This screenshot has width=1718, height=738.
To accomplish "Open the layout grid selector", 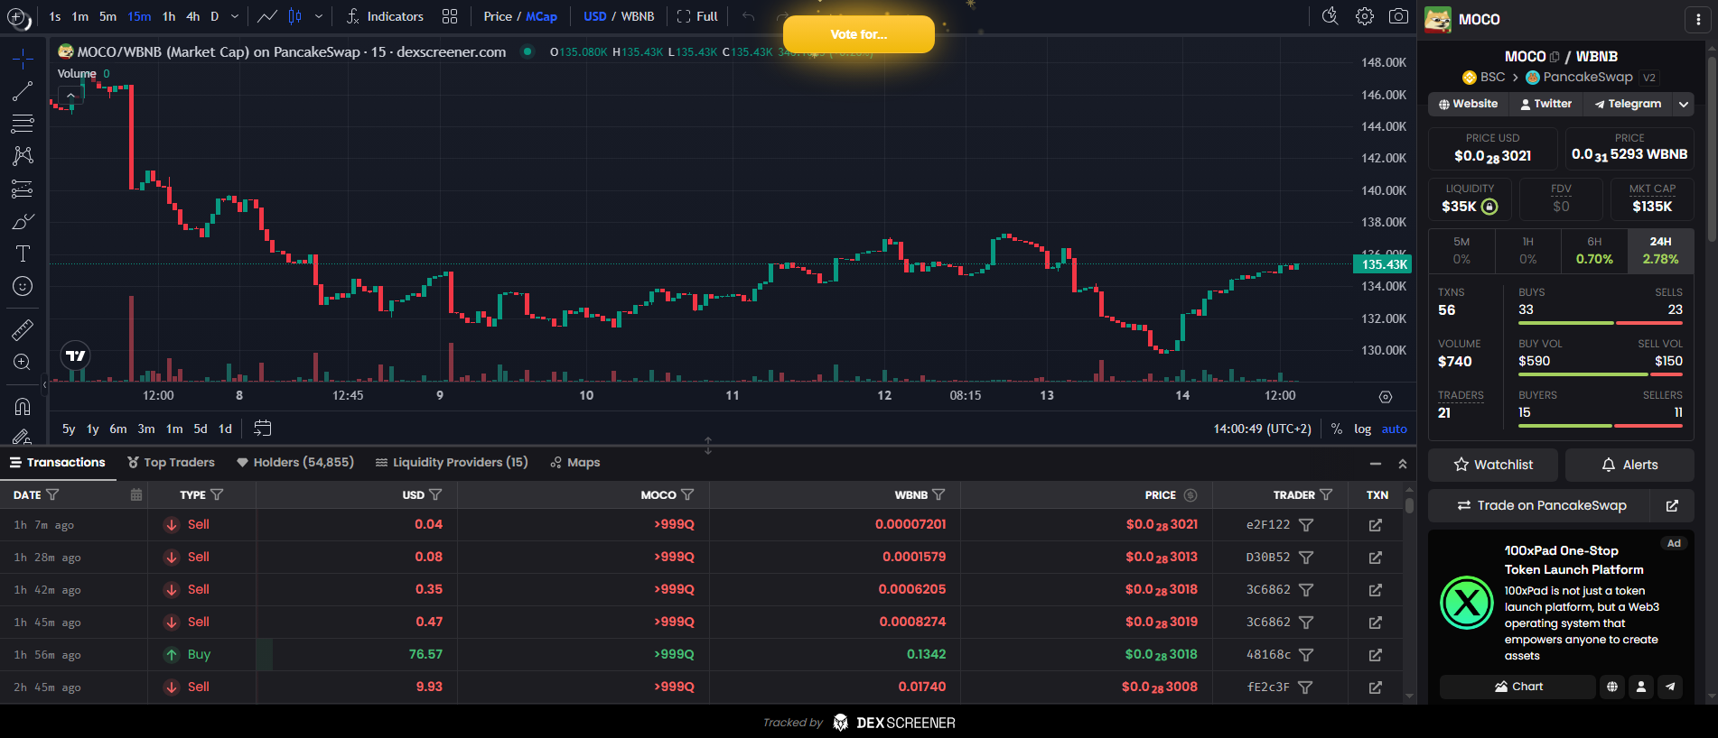I will pos(450,16).
